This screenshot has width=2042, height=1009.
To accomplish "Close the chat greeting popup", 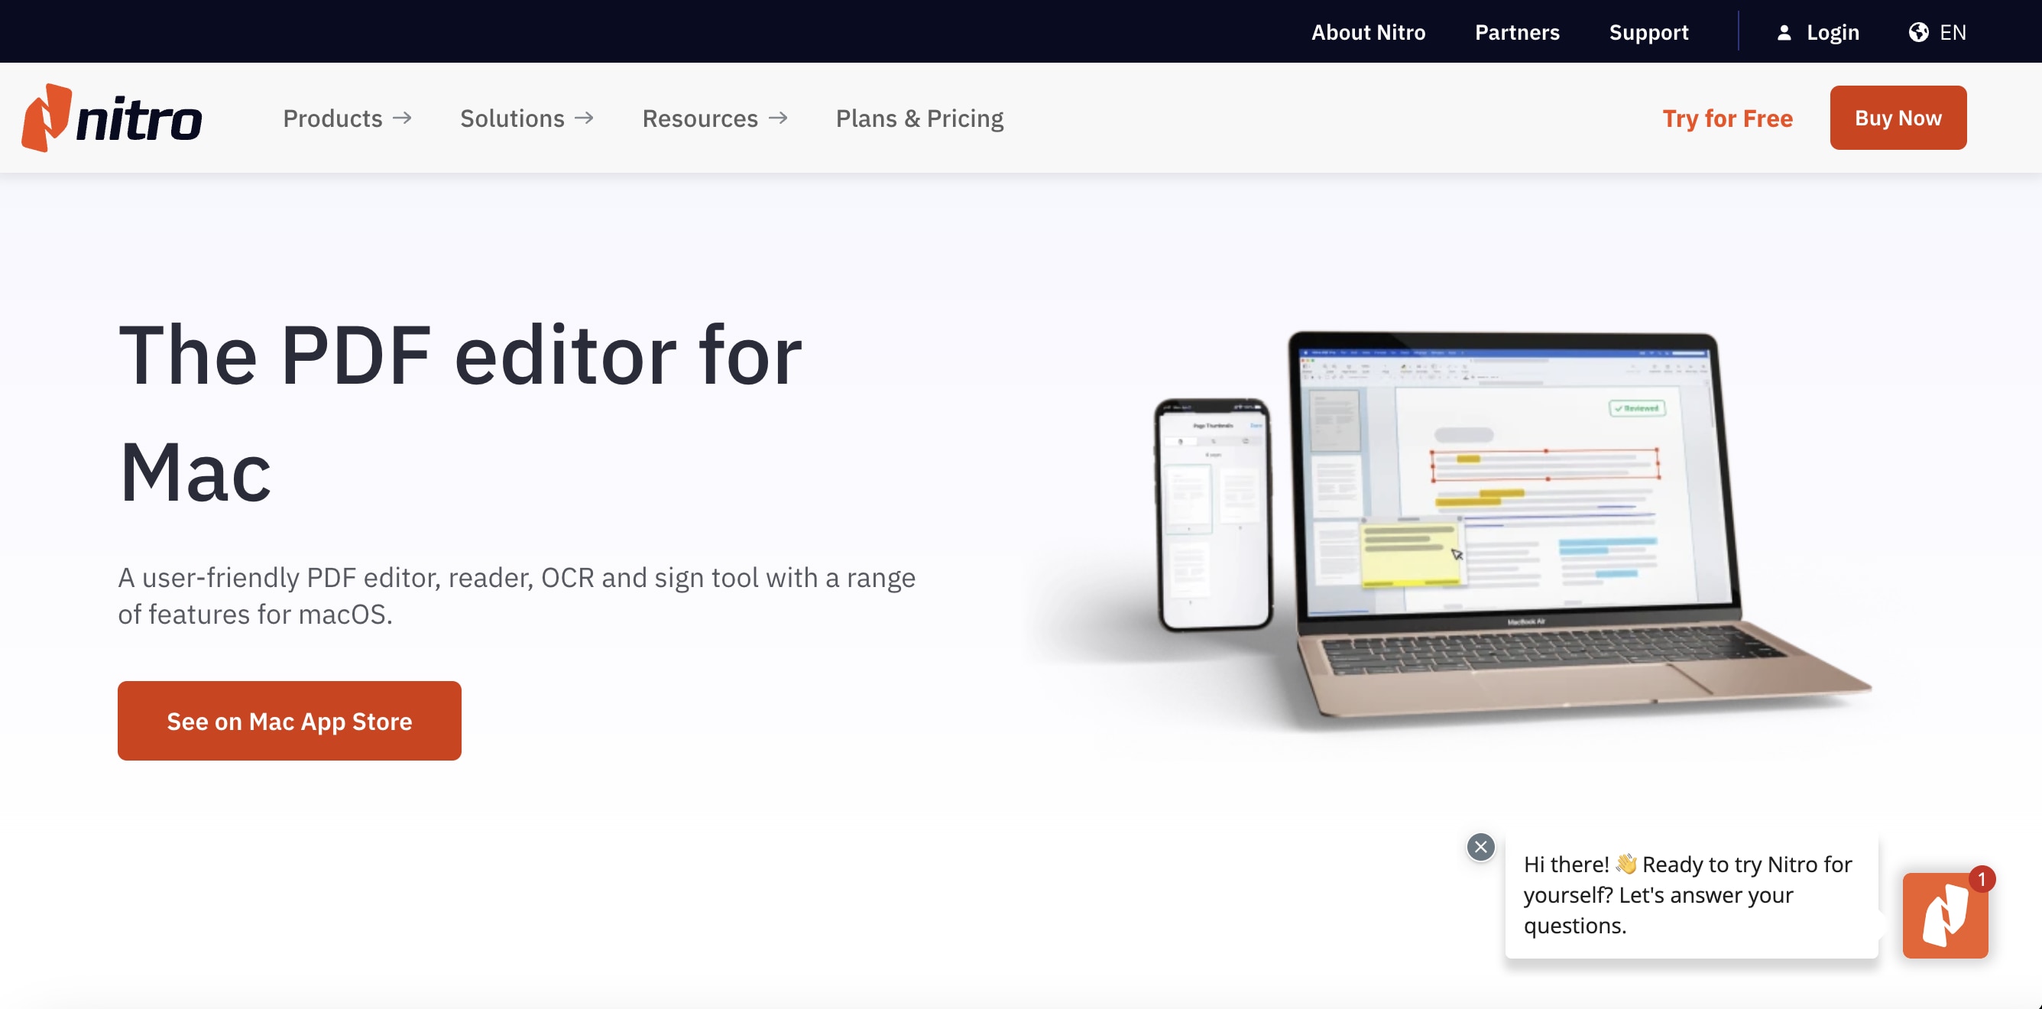I will [1482, 846].
